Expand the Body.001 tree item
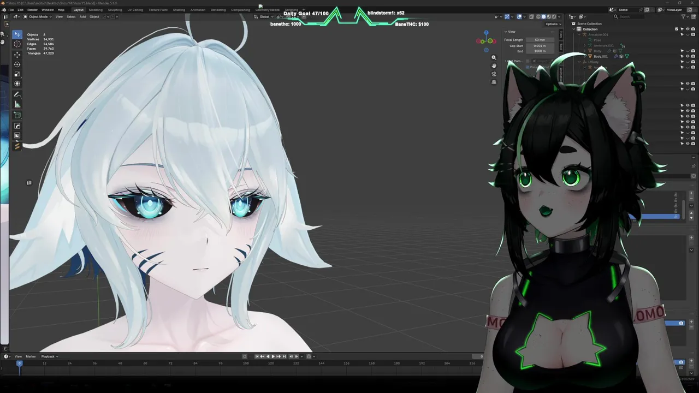This screenshot has height=393, width=699. click(584, 56)
